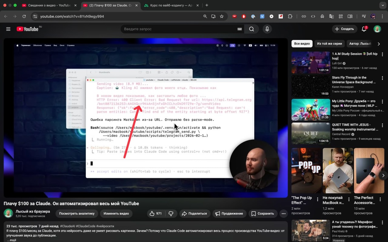Click Посмотреть аналитику button
388x242 pixels.
[x=77, y=214]
